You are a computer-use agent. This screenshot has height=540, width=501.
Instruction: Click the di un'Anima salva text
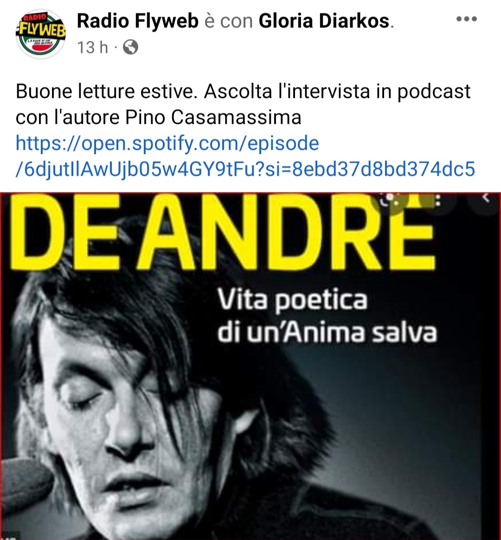tap(328, 332)
